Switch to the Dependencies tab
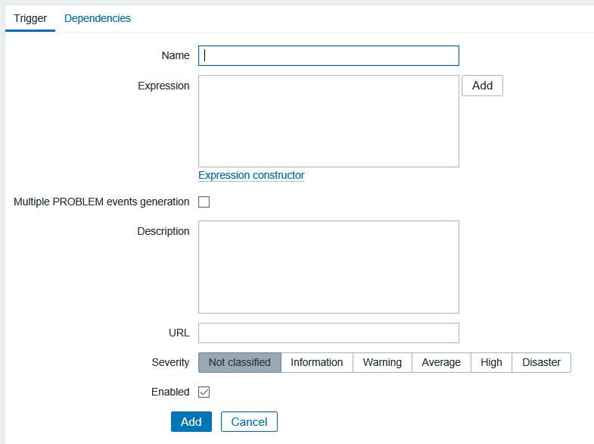The height and width of the screenshot is (444, 594). [98, 18]
